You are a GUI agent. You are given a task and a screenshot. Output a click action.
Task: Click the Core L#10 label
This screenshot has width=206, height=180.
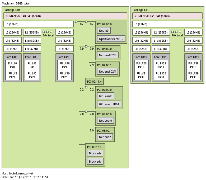coord(141,57)
